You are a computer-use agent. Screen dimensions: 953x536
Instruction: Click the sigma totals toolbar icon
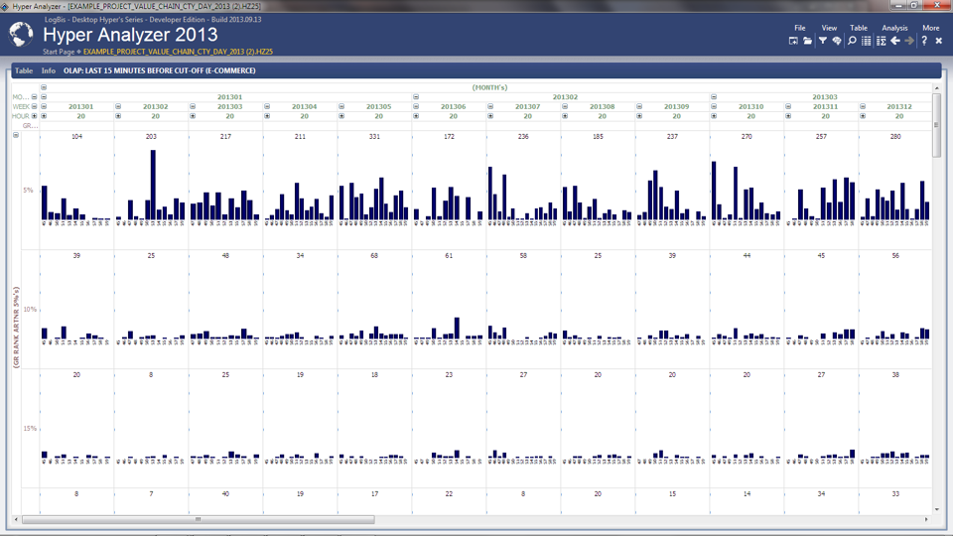coord(881,41)
